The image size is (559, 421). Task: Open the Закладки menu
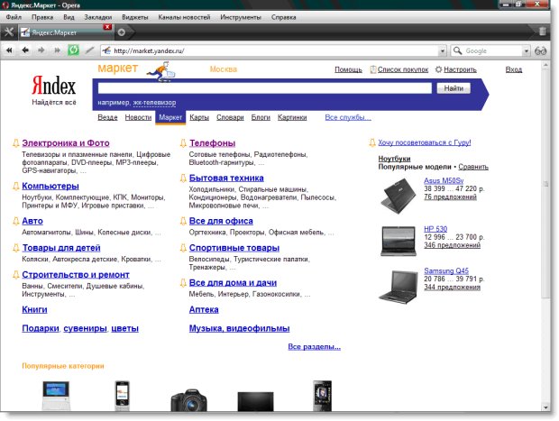point(98,17)
